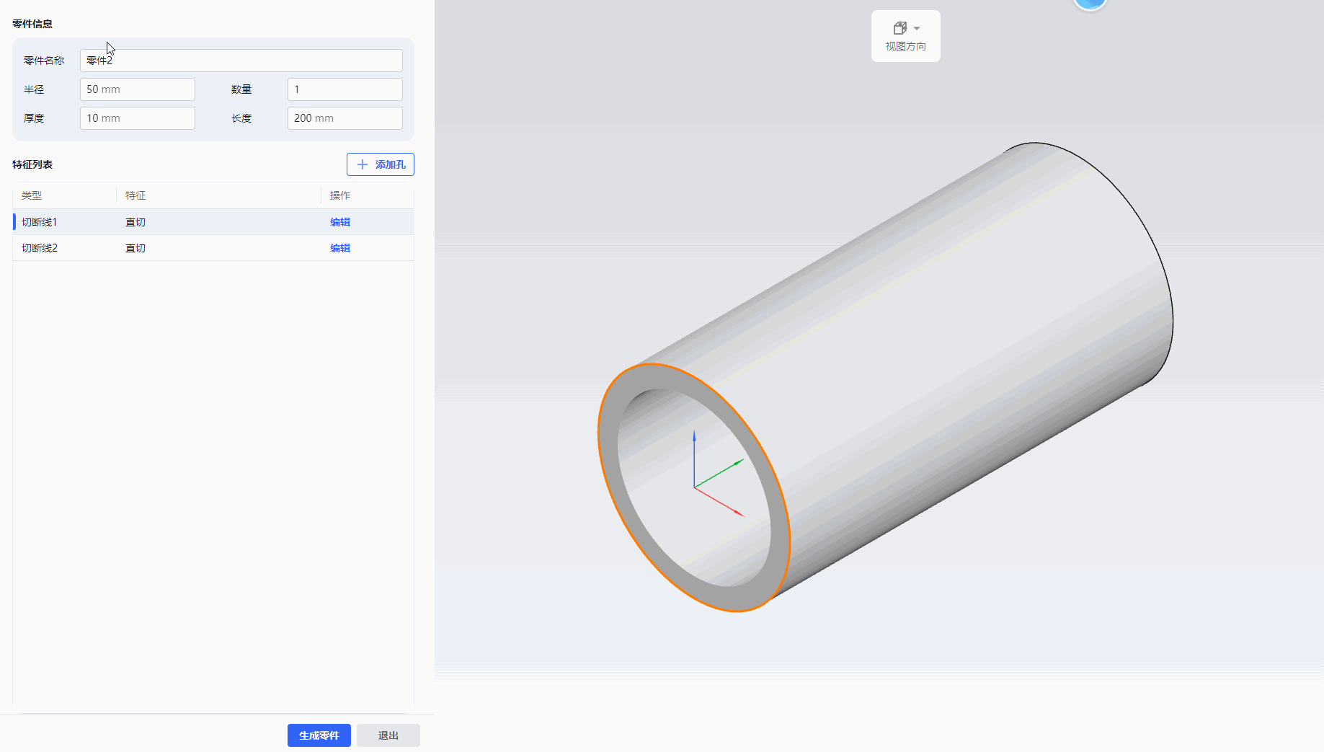The height and width of the screenshot is (752, 1324).
Task: Click the 长度 field showing 200 mm
Action: click(x=345, y=118)
